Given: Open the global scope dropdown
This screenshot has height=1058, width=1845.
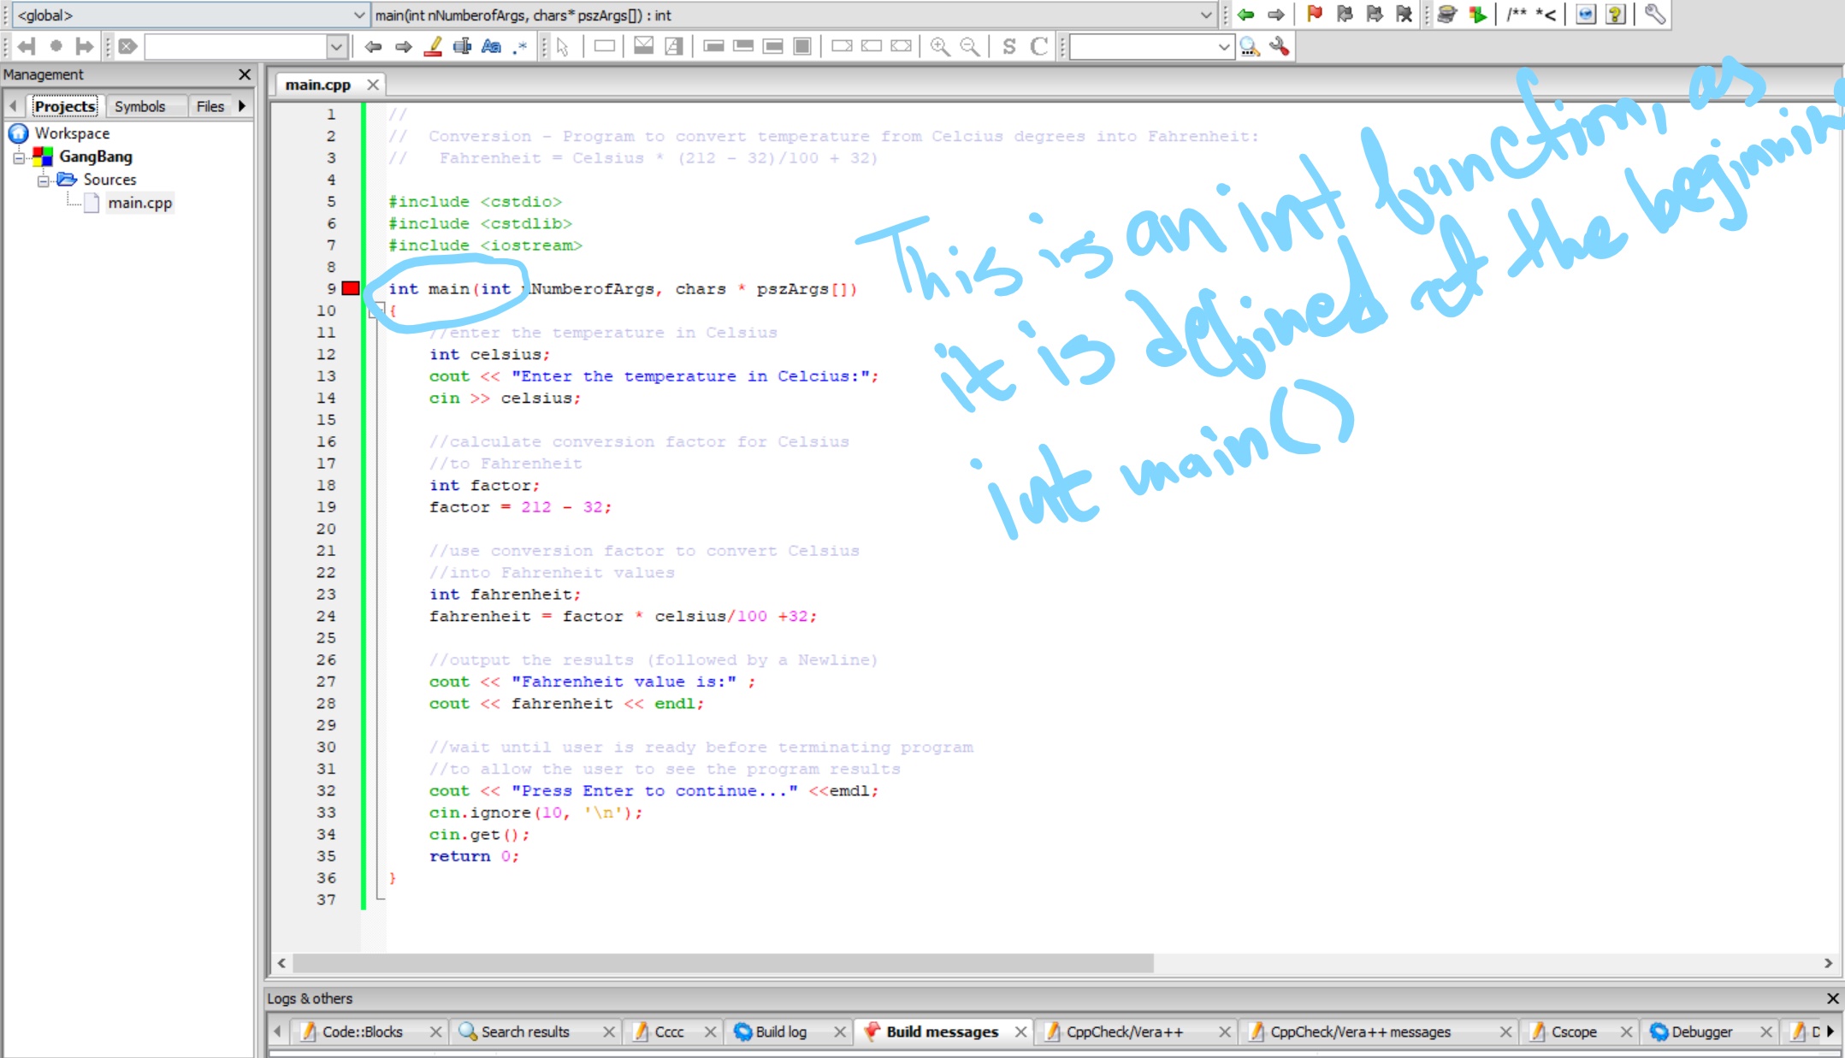Looking at the screenshot, I should pyautogui.click(x=190, y=15).
